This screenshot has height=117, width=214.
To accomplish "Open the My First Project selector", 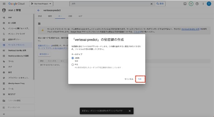I will [x=41, y=4].
